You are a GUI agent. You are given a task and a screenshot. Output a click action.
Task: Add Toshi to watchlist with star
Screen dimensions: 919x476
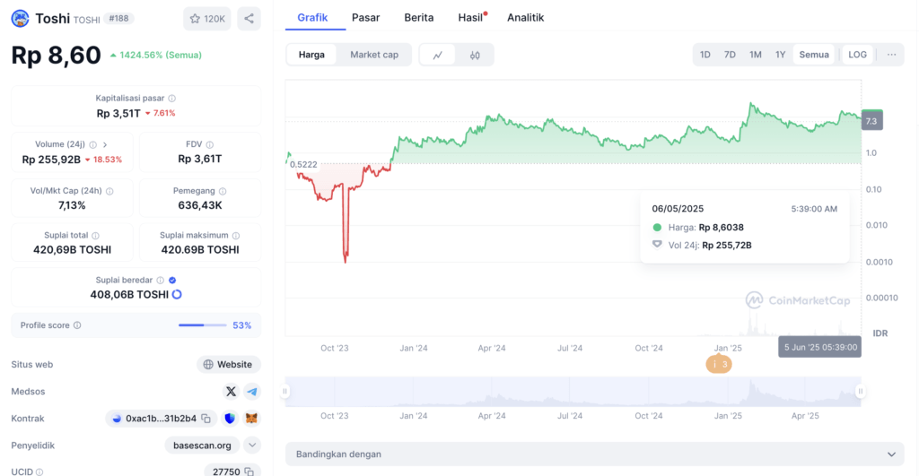tap(195, 19)
